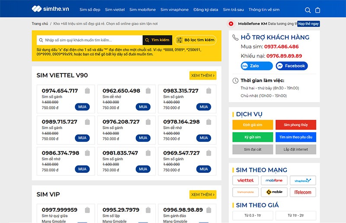This screenshot has height=223, width=346.
Task: Click XEM THÊM for Sim Viettel V90
Action: pyautogui.click(x=203, y=76)
